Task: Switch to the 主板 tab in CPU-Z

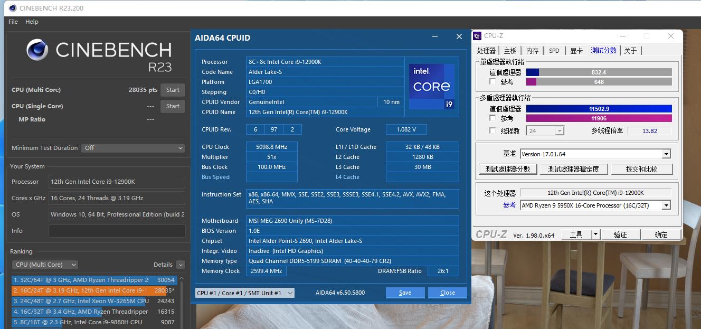Action: [x=510, y=50]
